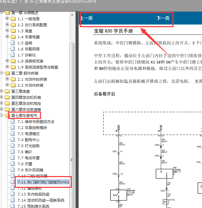Open 7.2 车身控制模块 page

point(32,128)
